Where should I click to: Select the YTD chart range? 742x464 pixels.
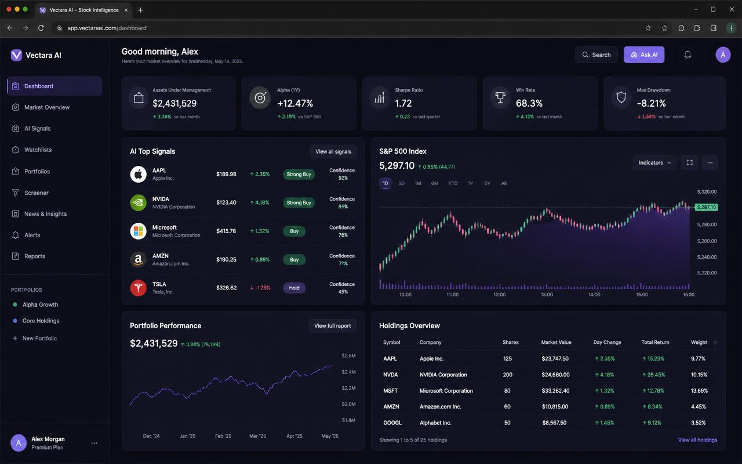(x=453, y=183)
